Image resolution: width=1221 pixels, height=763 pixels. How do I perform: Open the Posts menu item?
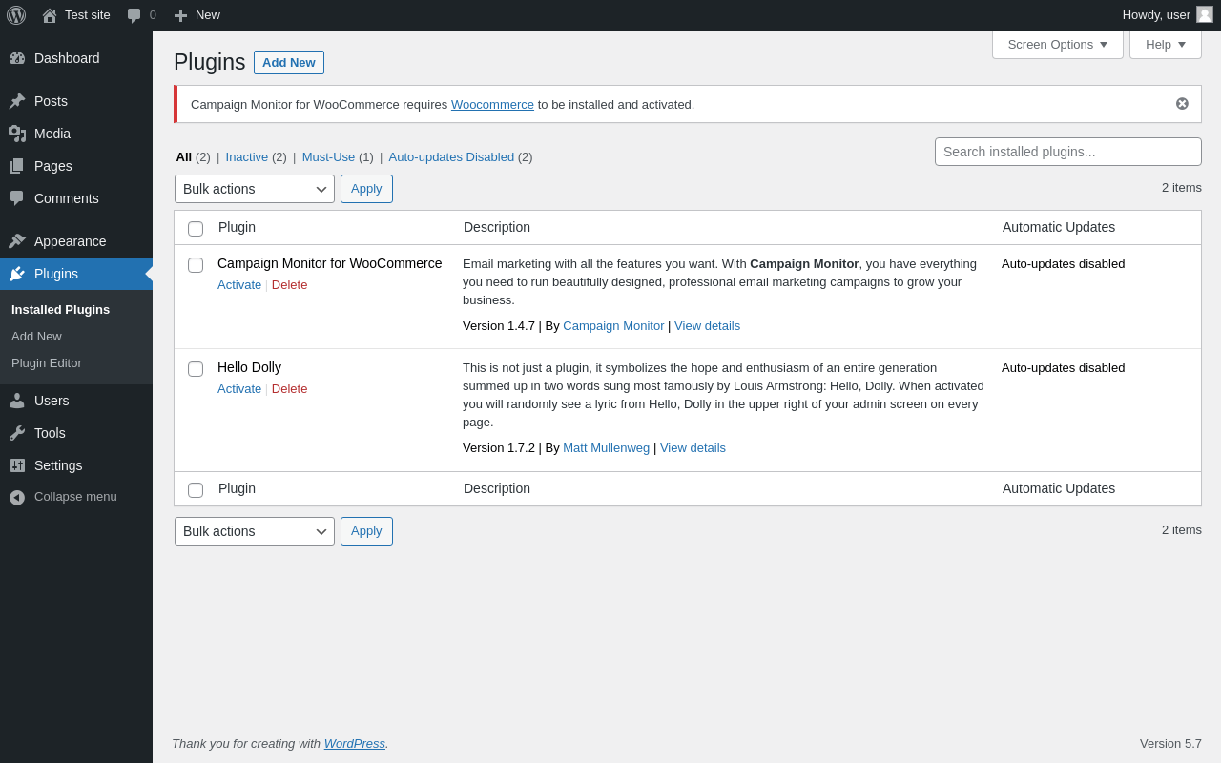click(76, 101)
